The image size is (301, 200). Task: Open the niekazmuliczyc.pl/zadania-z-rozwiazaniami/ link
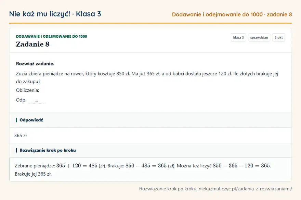(x=245, y=189)
